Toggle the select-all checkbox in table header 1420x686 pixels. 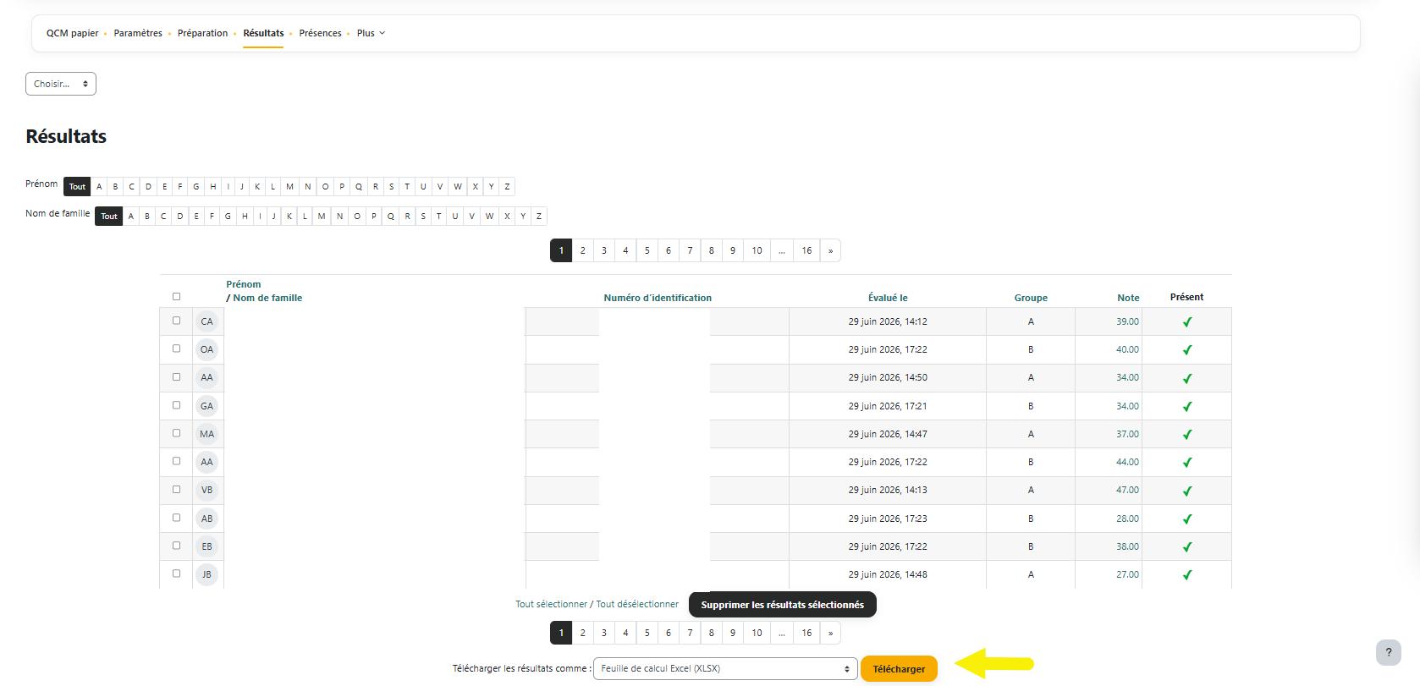[x=176, y=297]
